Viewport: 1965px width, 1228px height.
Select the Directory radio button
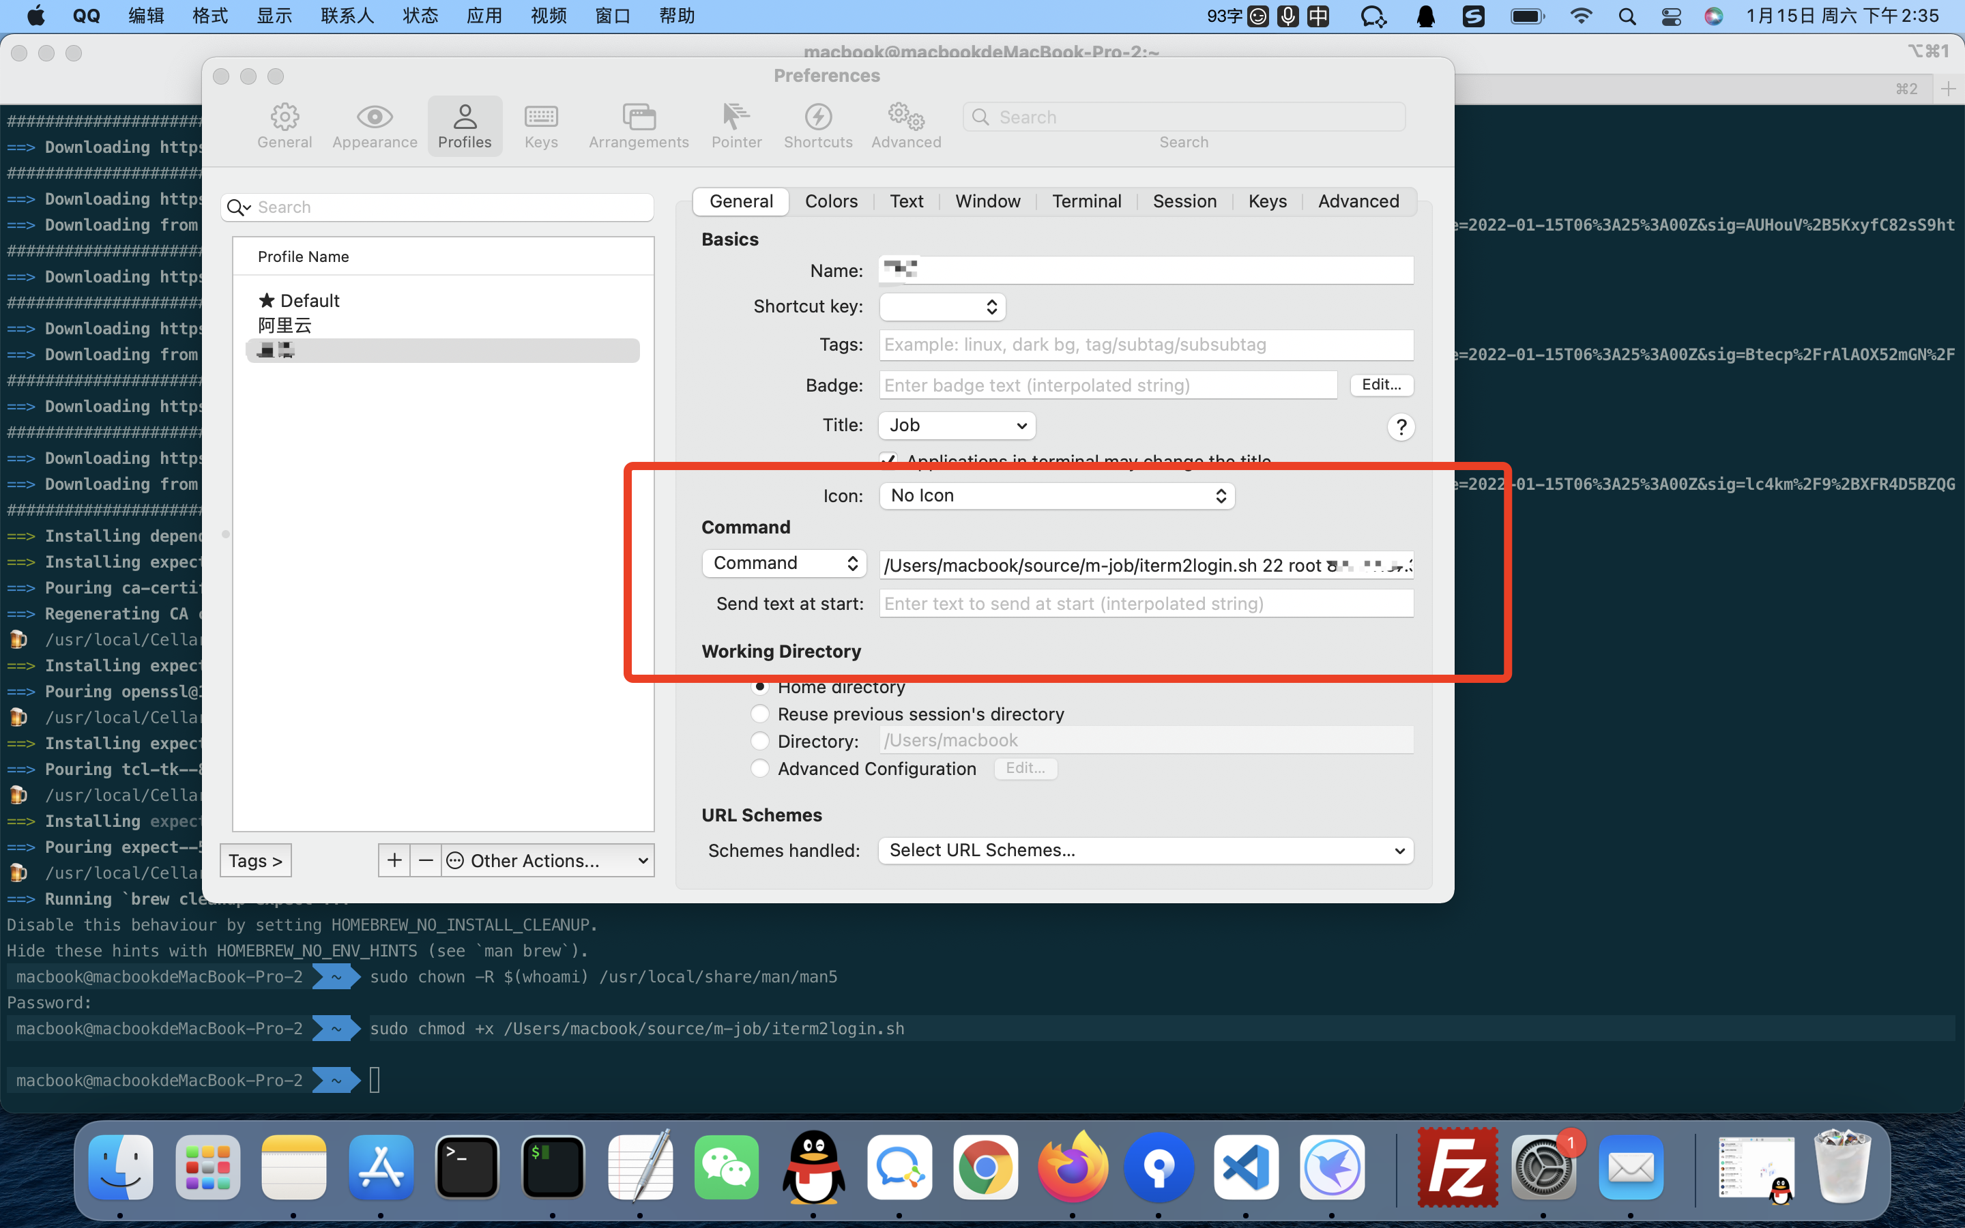pos(760,741)
